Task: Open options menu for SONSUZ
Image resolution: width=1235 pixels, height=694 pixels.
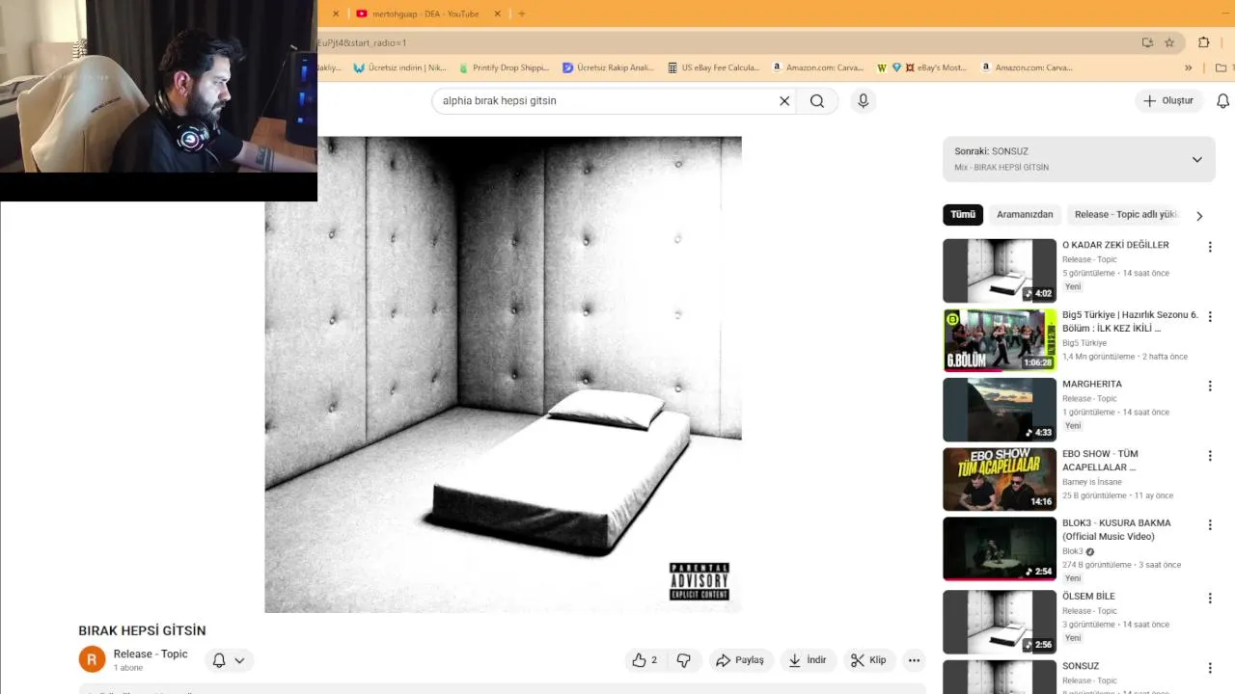Action: click(x=1210, y=668)
